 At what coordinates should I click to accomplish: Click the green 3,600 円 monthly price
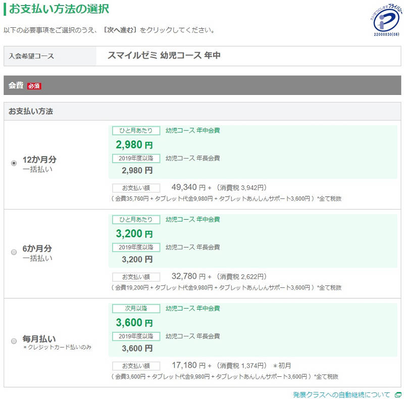click(x=134, y=322)
